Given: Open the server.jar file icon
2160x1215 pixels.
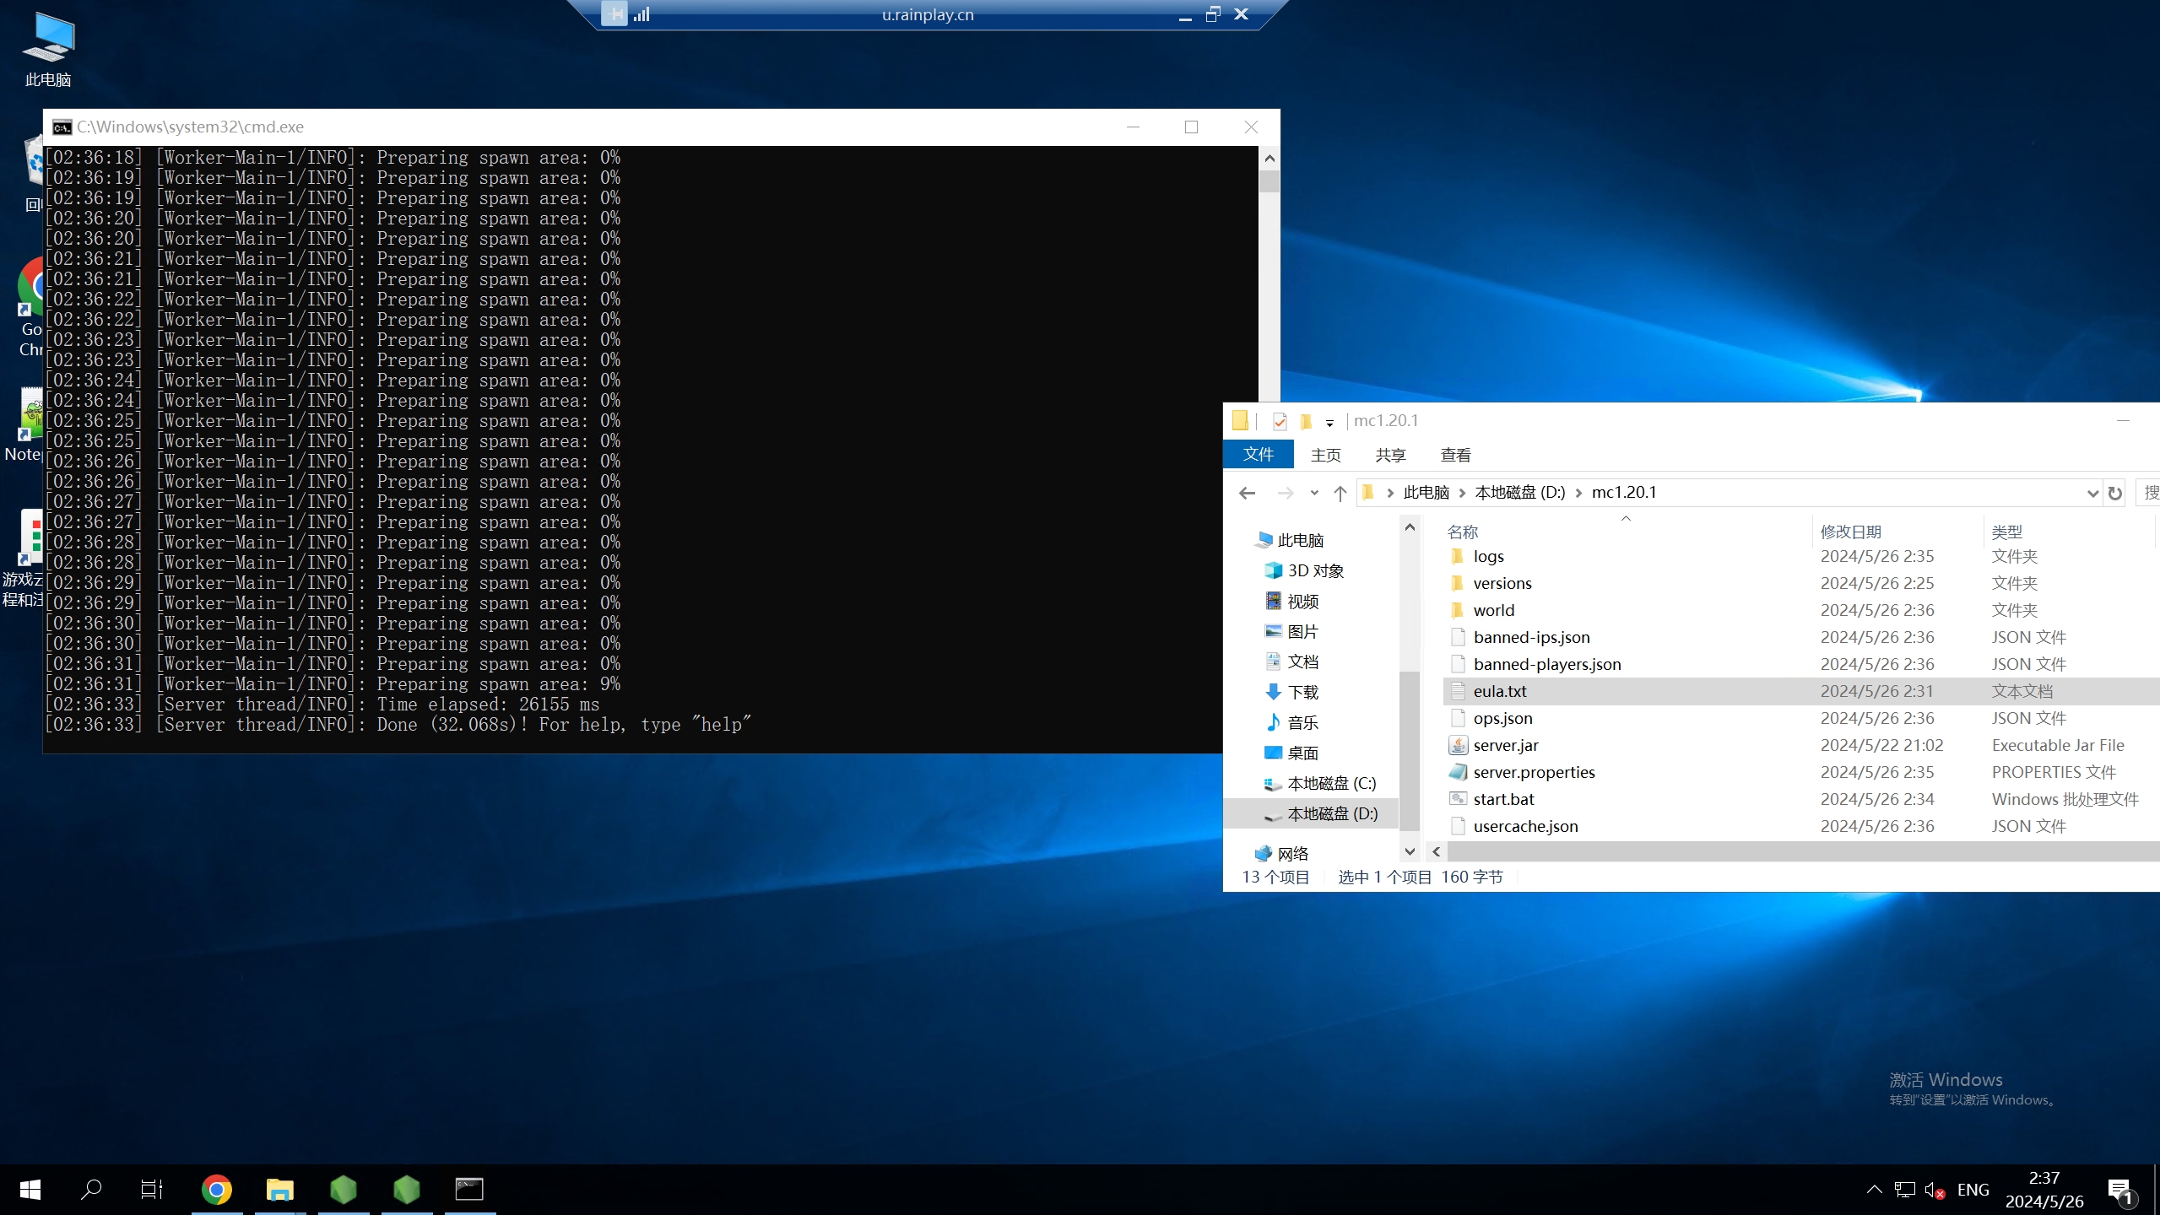Looking at the screenshot, I should click(1458, 745).
